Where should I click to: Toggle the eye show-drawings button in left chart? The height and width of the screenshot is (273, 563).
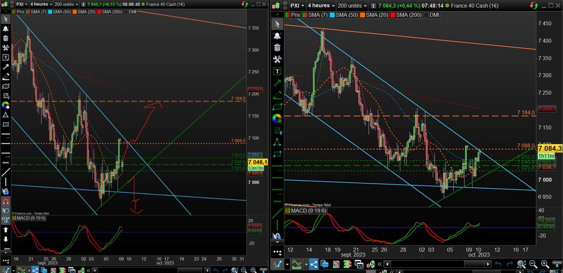(6, 219)
